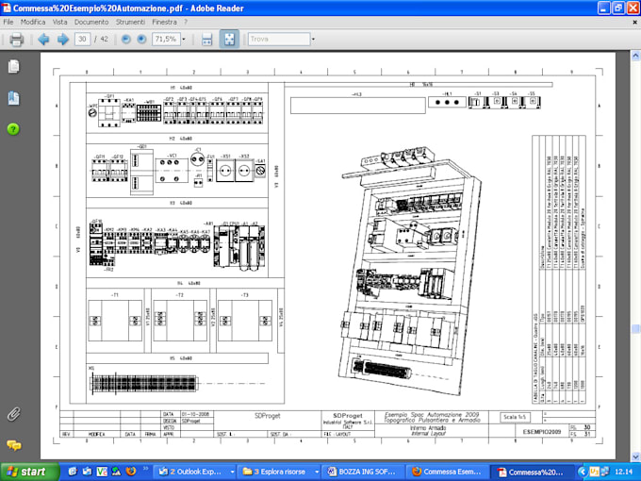641x481 pixels.
Task: Open the Strumenti menu
Action: (131, 21)
